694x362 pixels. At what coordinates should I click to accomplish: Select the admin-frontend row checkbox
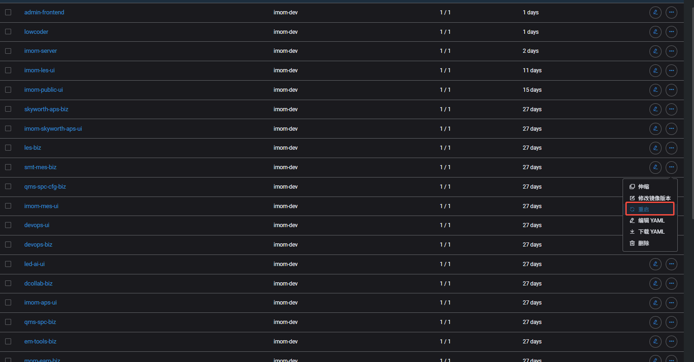tap(8, 13)
